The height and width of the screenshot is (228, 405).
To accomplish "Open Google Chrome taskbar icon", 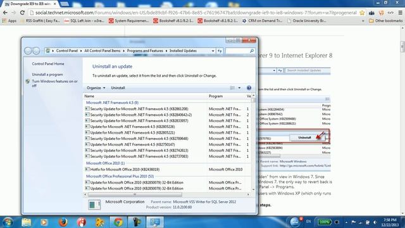I will [x=118, y=222].
